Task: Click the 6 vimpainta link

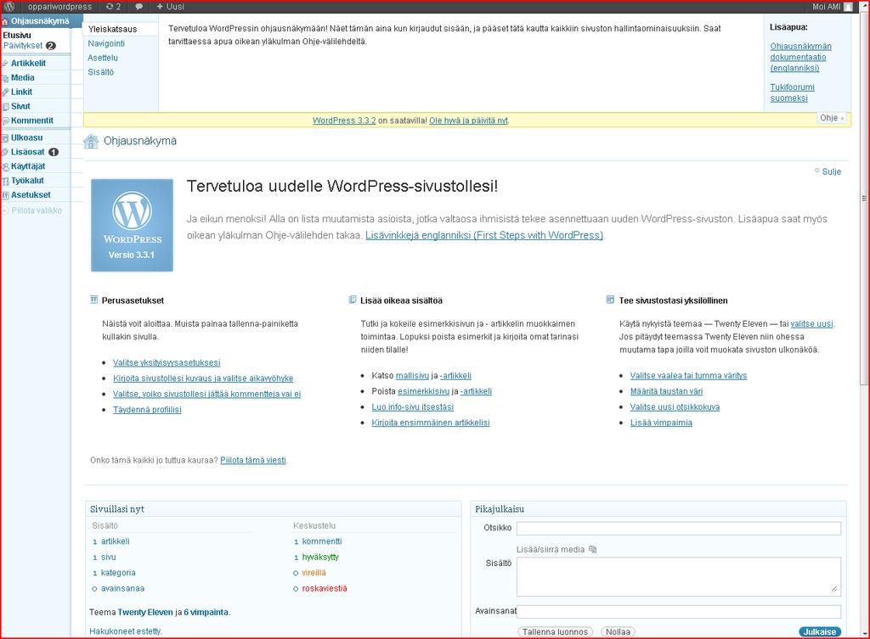Action: [x=206, y=613]
